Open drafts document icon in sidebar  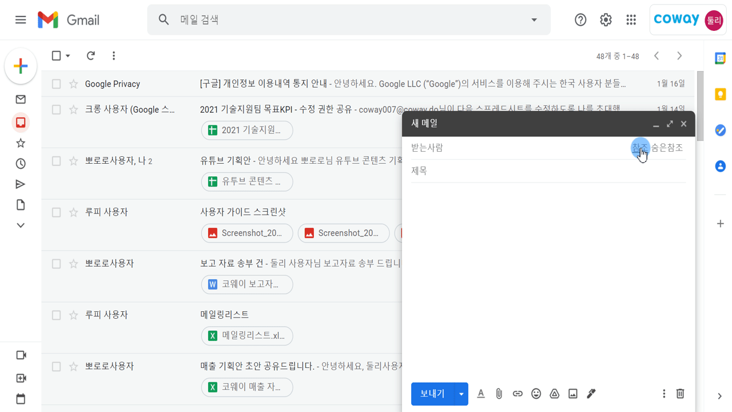(x=21, y=205)
